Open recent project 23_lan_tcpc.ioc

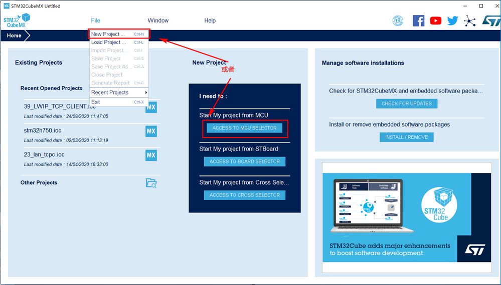(44, 155)
